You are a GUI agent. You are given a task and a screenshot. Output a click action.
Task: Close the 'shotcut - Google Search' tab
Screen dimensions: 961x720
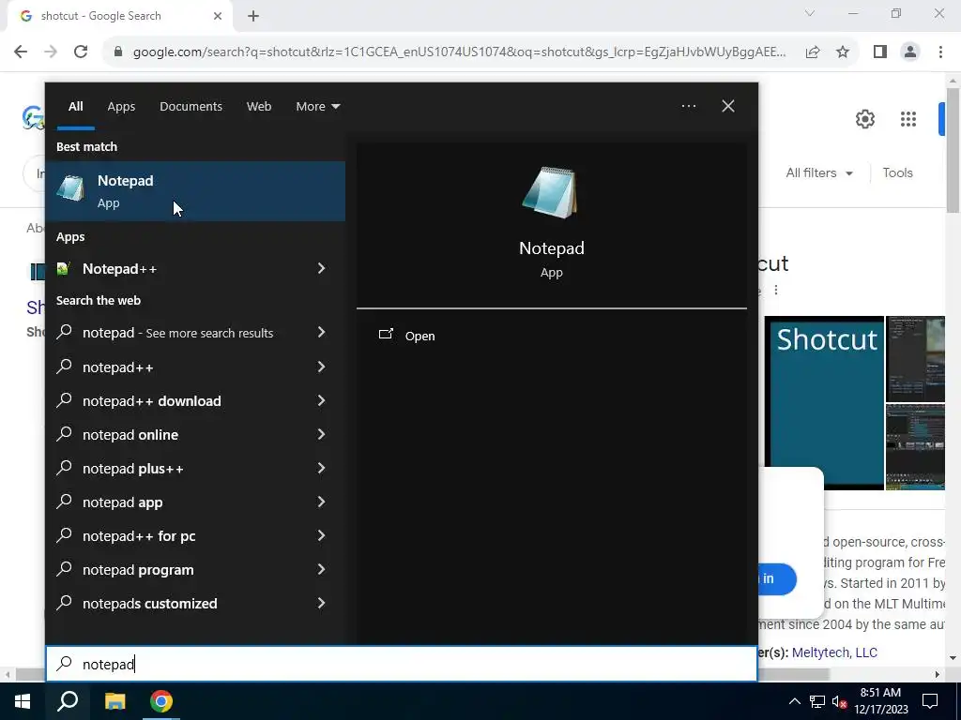(x=218, y=16)
